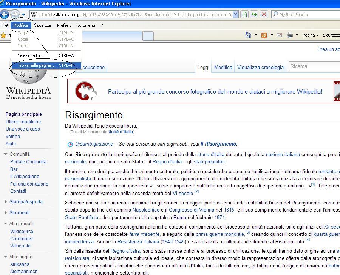Click the empty new tab button
This screenshot has height=275, width=340.
coord(148,36)
